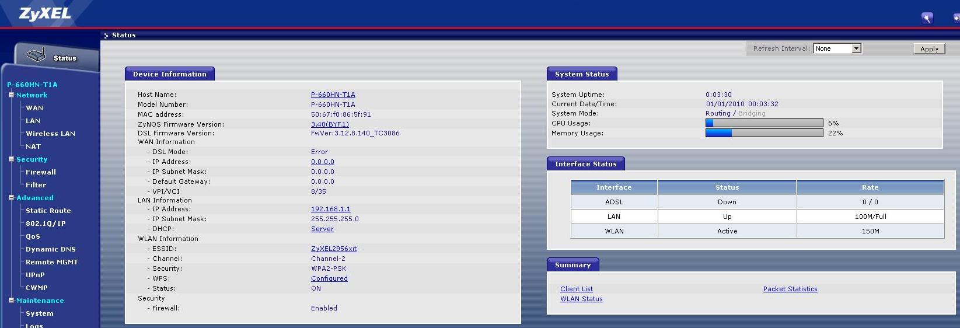Click the Interface column header

614,187
